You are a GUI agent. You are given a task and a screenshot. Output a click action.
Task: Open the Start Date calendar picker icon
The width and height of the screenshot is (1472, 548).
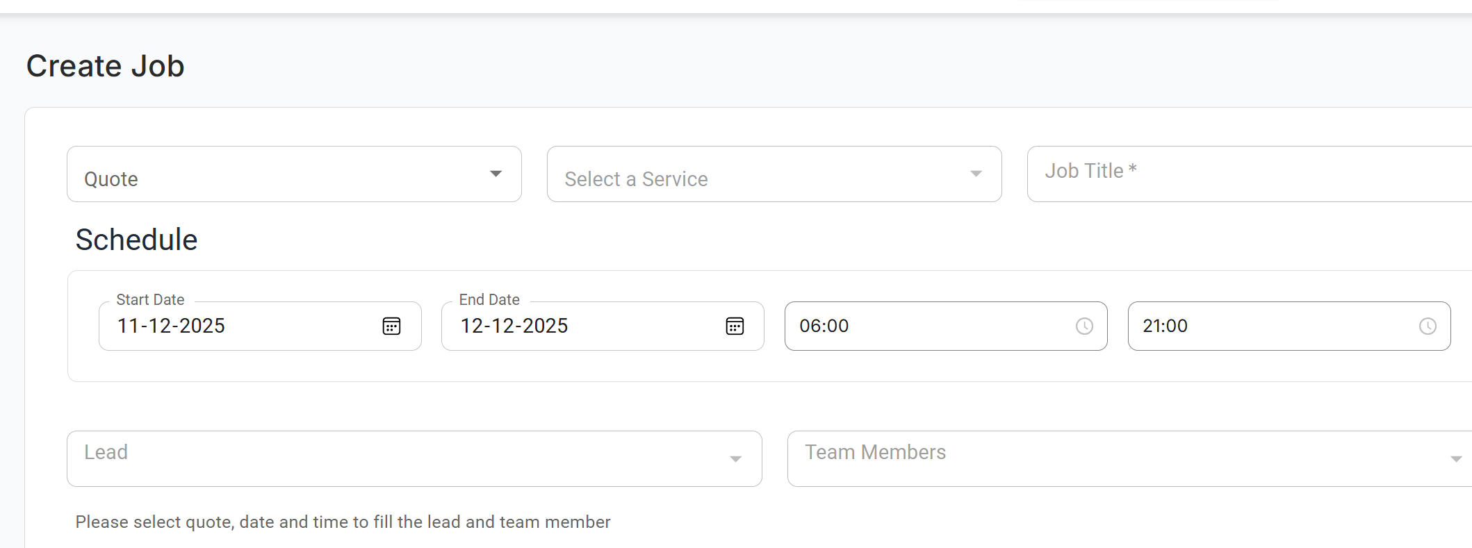coord(391,326)
